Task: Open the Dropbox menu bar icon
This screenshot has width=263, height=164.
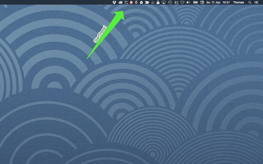Action: (x=114, y=2)
